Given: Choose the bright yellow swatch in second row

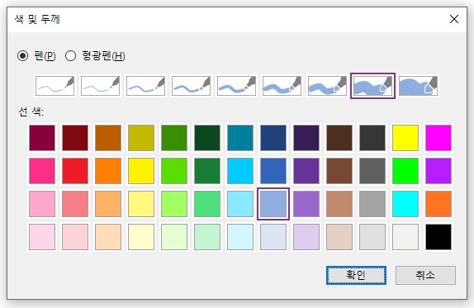Looking at the screenshot, I should 141,171.
